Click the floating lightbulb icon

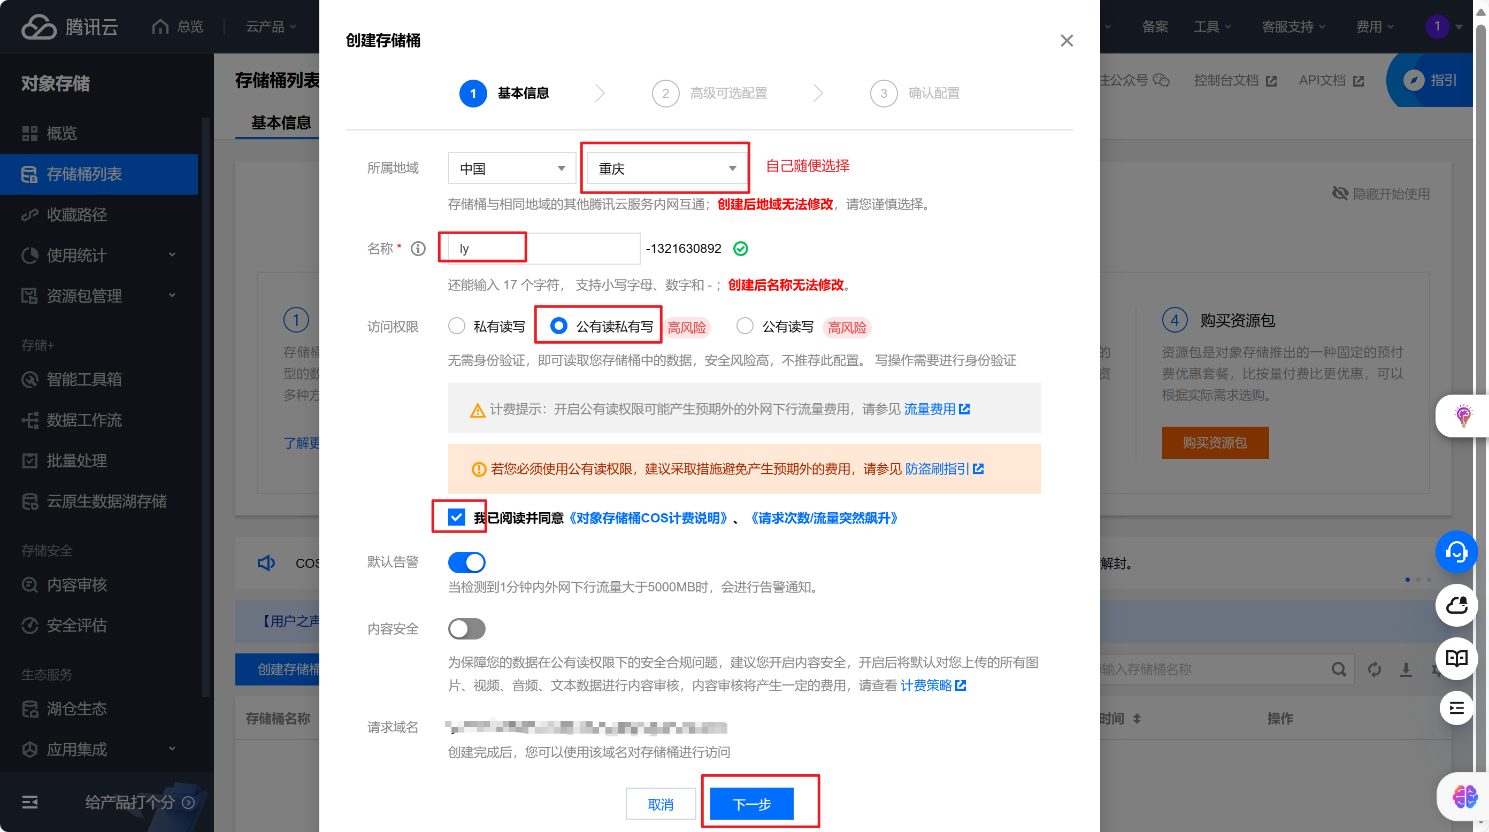click(x=1462, y=415)
